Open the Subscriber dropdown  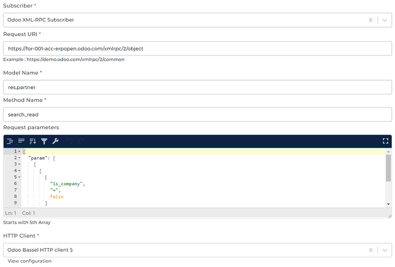pyautogui.click(x=385, y=20)
